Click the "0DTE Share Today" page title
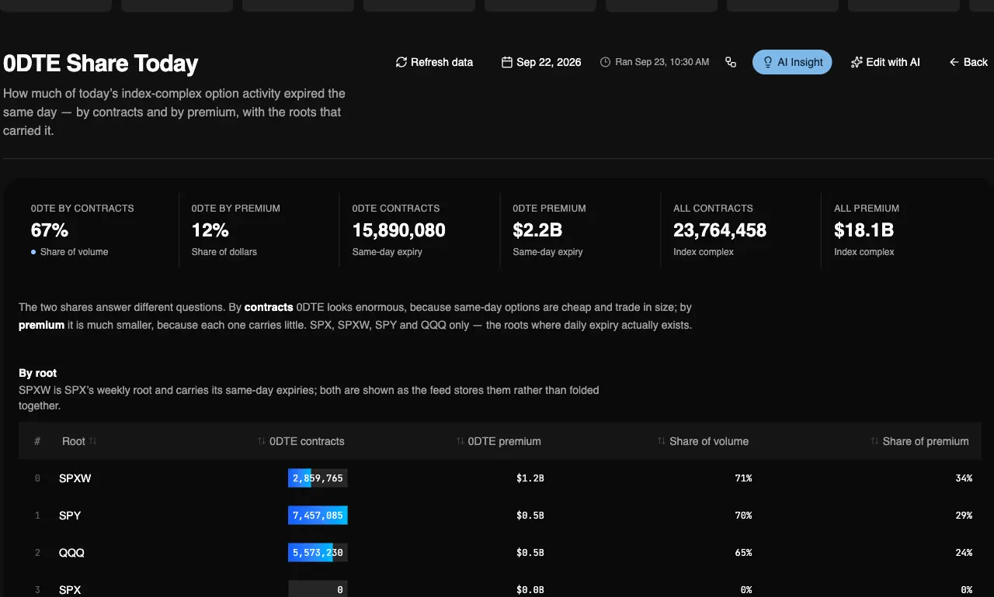Screen dimensions: 994x597 pos(101,63)
